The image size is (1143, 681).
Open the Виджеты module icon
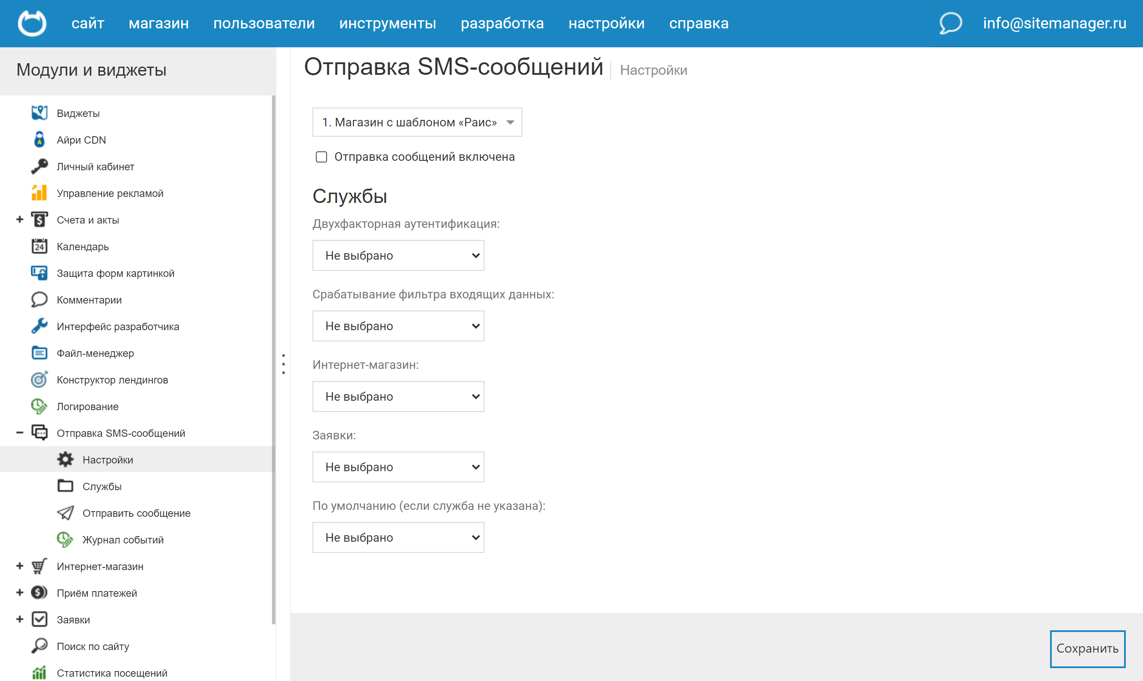(39, 113)
